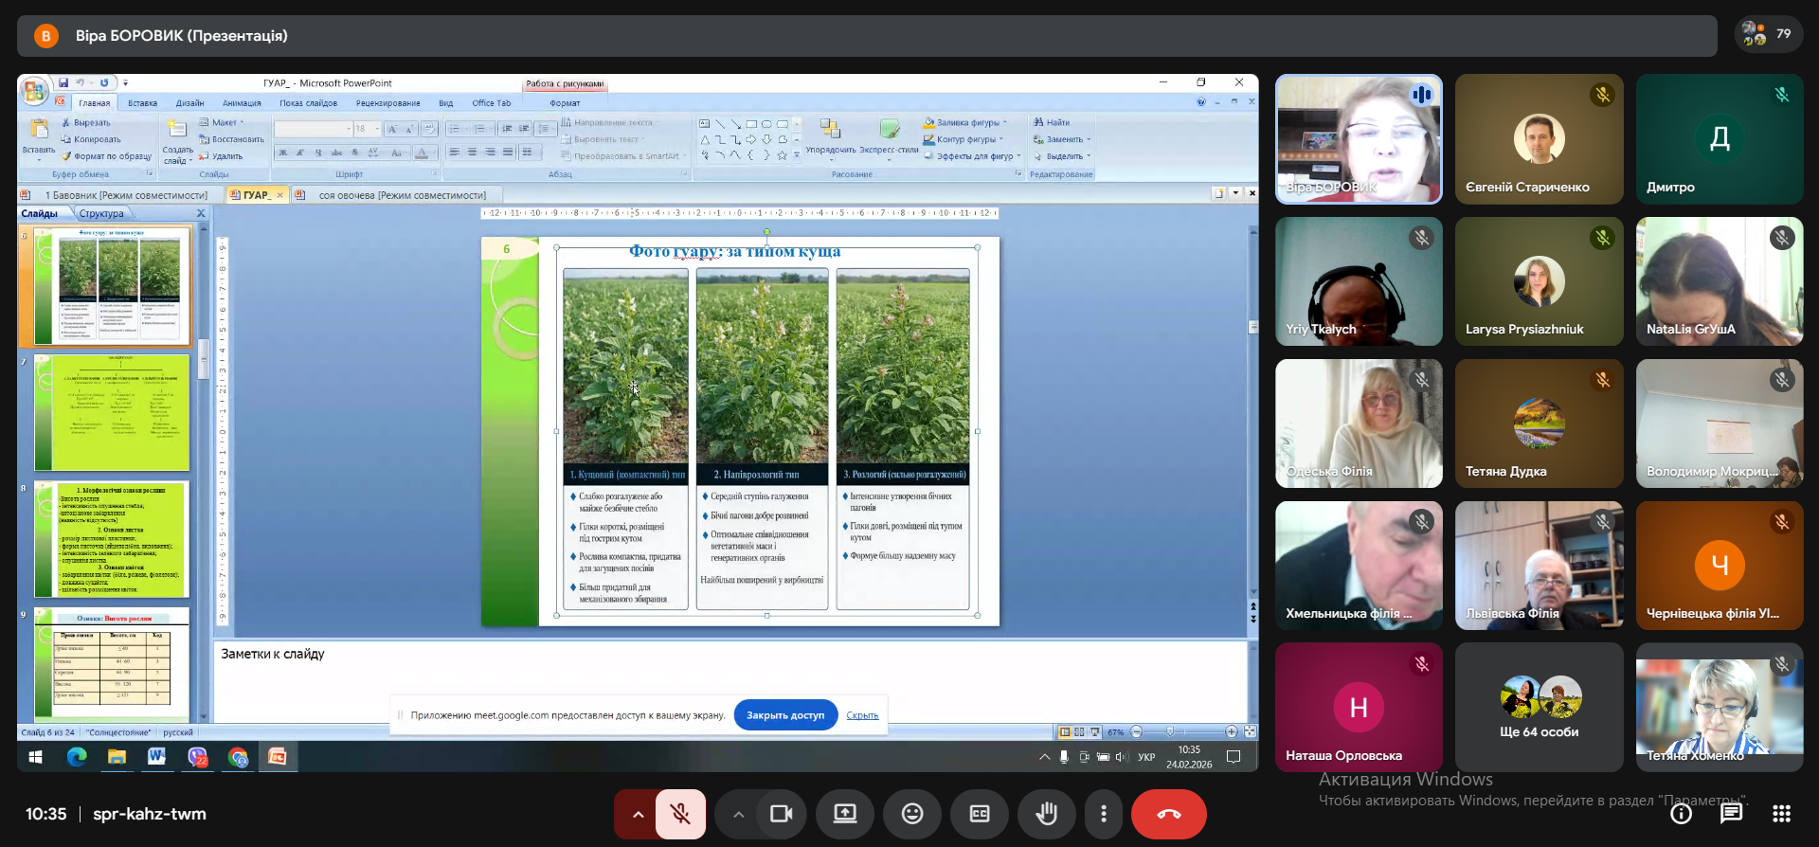
Task: Switch to the Вставка ribbon tab
Action: (x=142, y=103)
